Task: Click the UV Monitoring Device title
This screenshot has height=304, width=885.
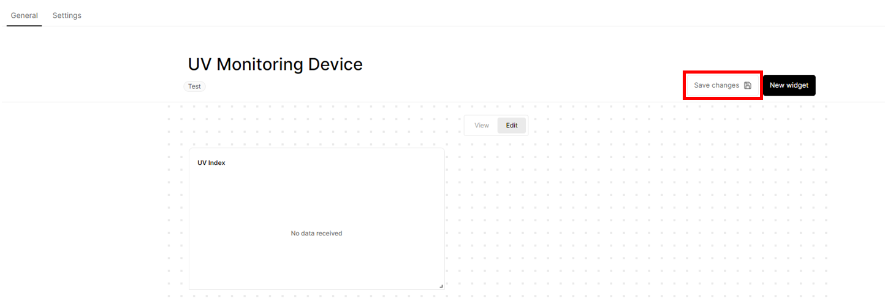Action: click(x=275, y=64)
